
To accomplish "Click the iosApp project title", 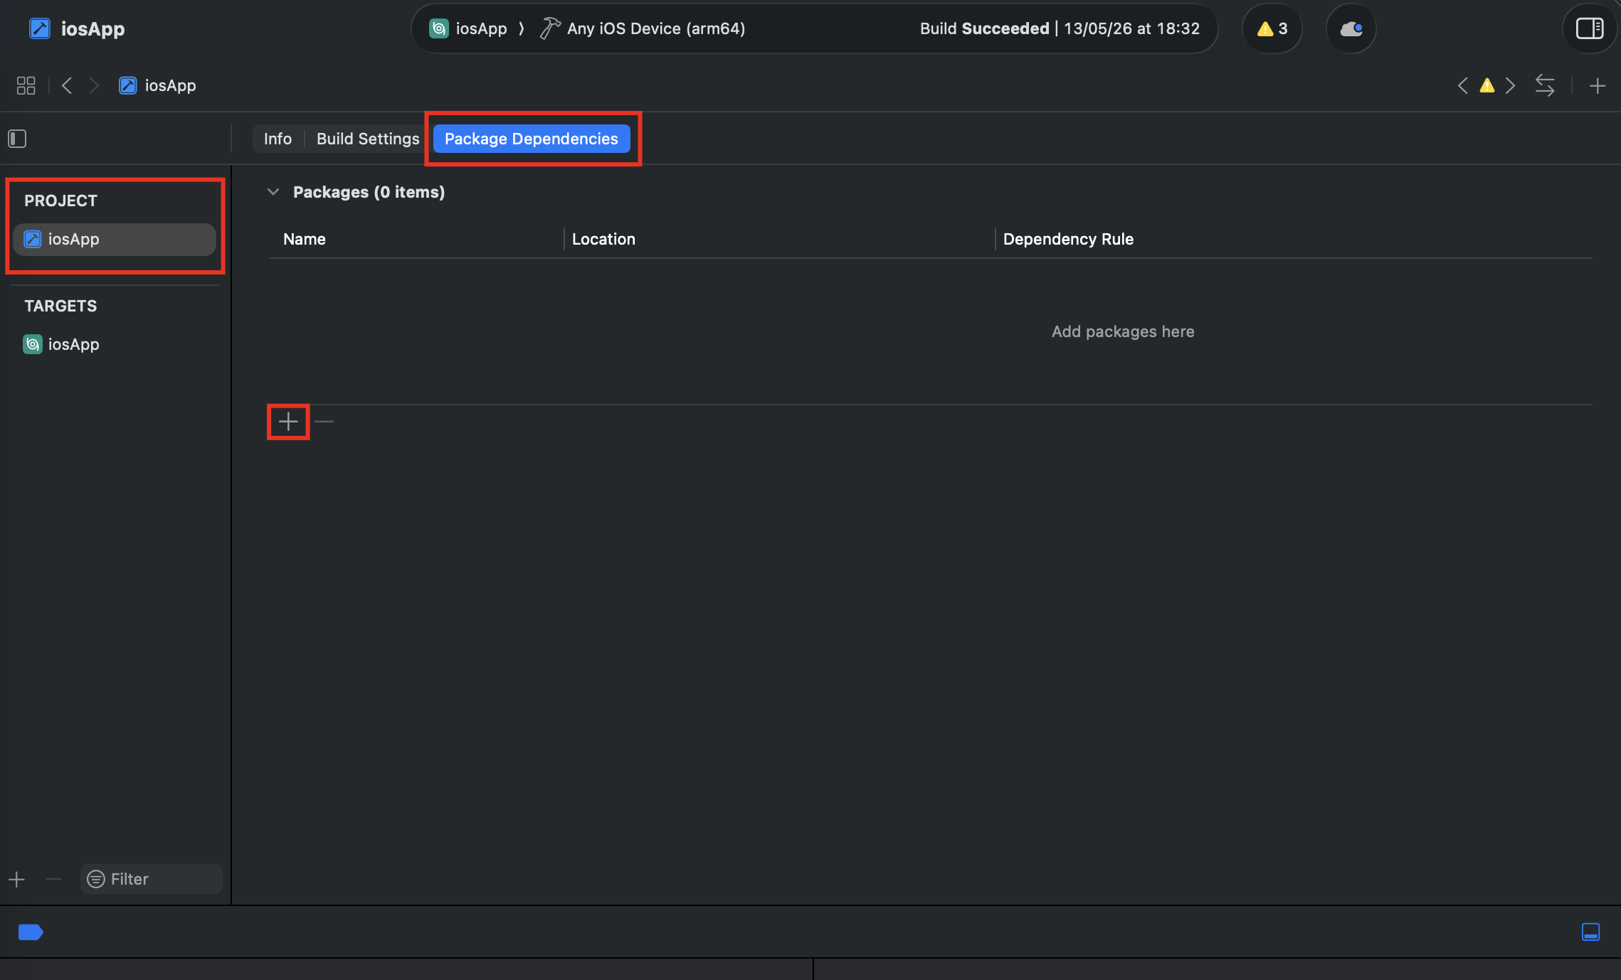I will 77,28.
